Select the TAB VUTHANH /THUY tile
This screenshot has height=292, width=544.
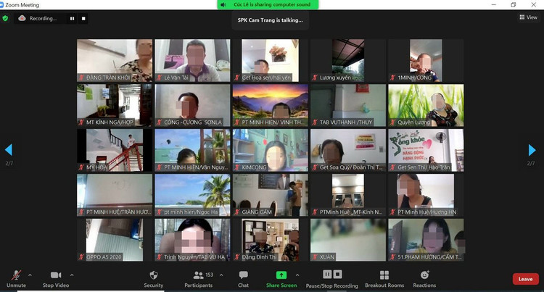click(x=348, y=105)
